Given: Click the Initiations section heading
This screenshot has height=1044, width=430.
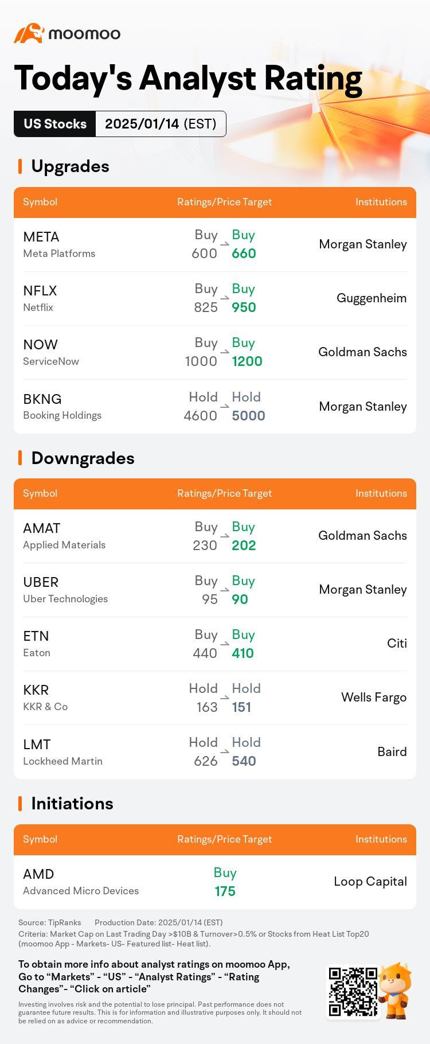Looking at the screenshot, I should point(72,804).
